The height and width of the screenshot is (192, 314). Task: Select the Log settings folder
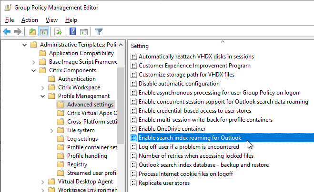pyautogui.click(x=82, y=139)
